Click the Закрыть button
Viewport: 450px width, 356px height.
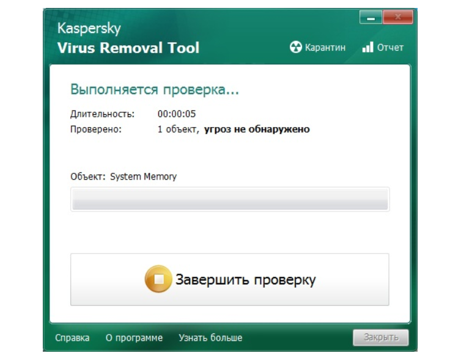click(x=381, y=337)
